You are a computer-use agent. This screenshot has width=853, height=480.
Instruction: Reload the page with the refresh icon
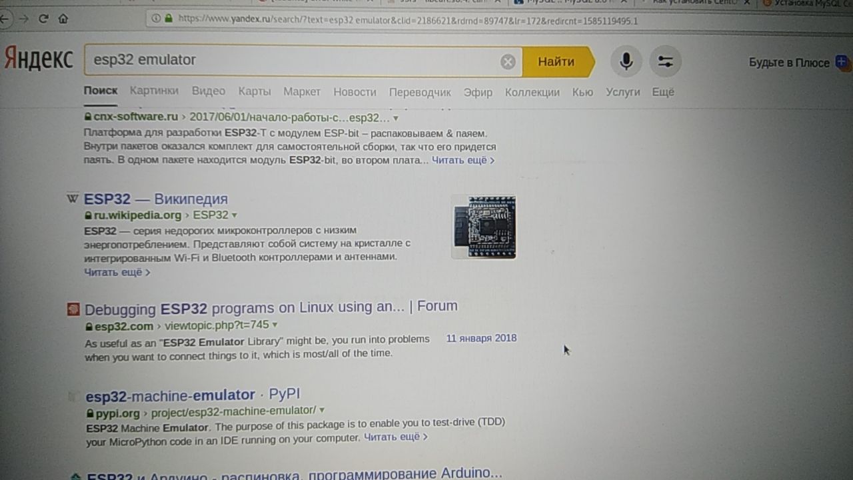[43, 19]
